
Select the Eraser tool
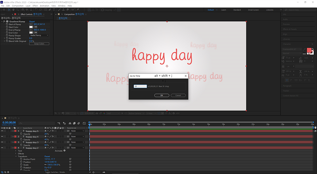[x=68, y=10]
